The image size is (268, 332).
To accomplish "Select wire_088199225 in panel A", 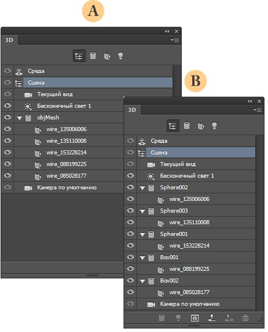I will click(69, 164).
